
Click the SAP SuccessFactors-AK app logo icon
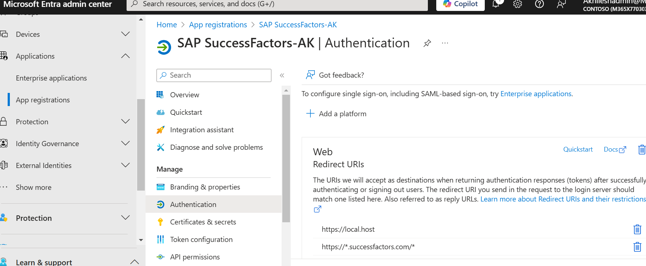pyautogui.click(x=164, y=47)
